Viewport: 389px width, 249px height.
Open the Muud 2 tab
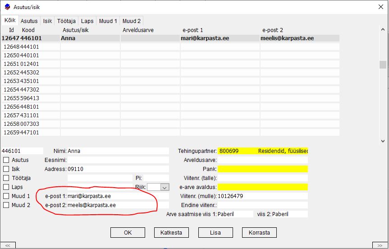pyautogui.click(x=132, y=21)
